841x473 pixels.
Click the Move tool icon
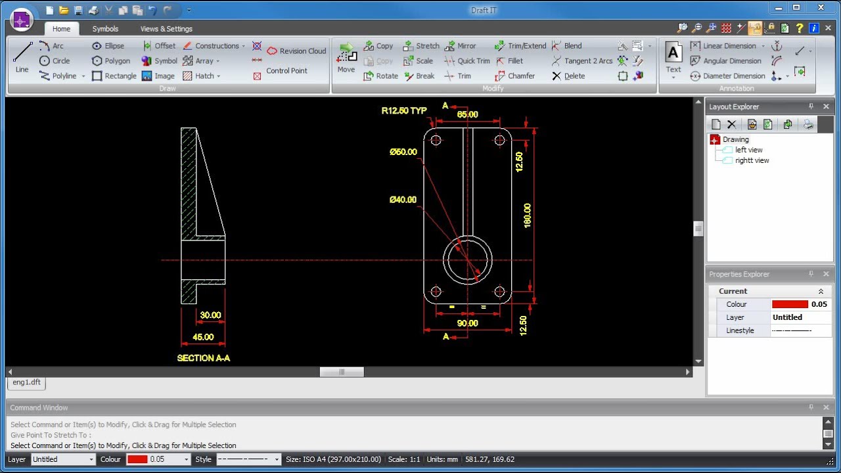coord(346,56)
